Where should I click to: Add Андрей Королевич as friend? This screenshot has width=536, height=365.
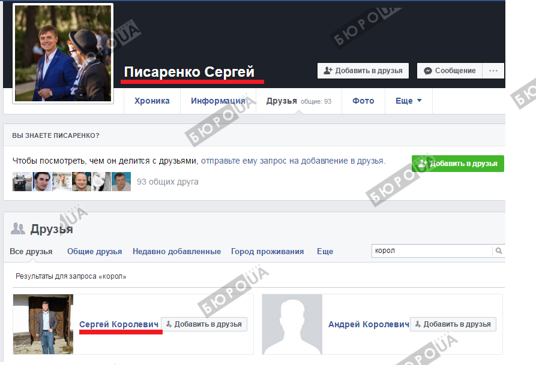coord(453,324)
